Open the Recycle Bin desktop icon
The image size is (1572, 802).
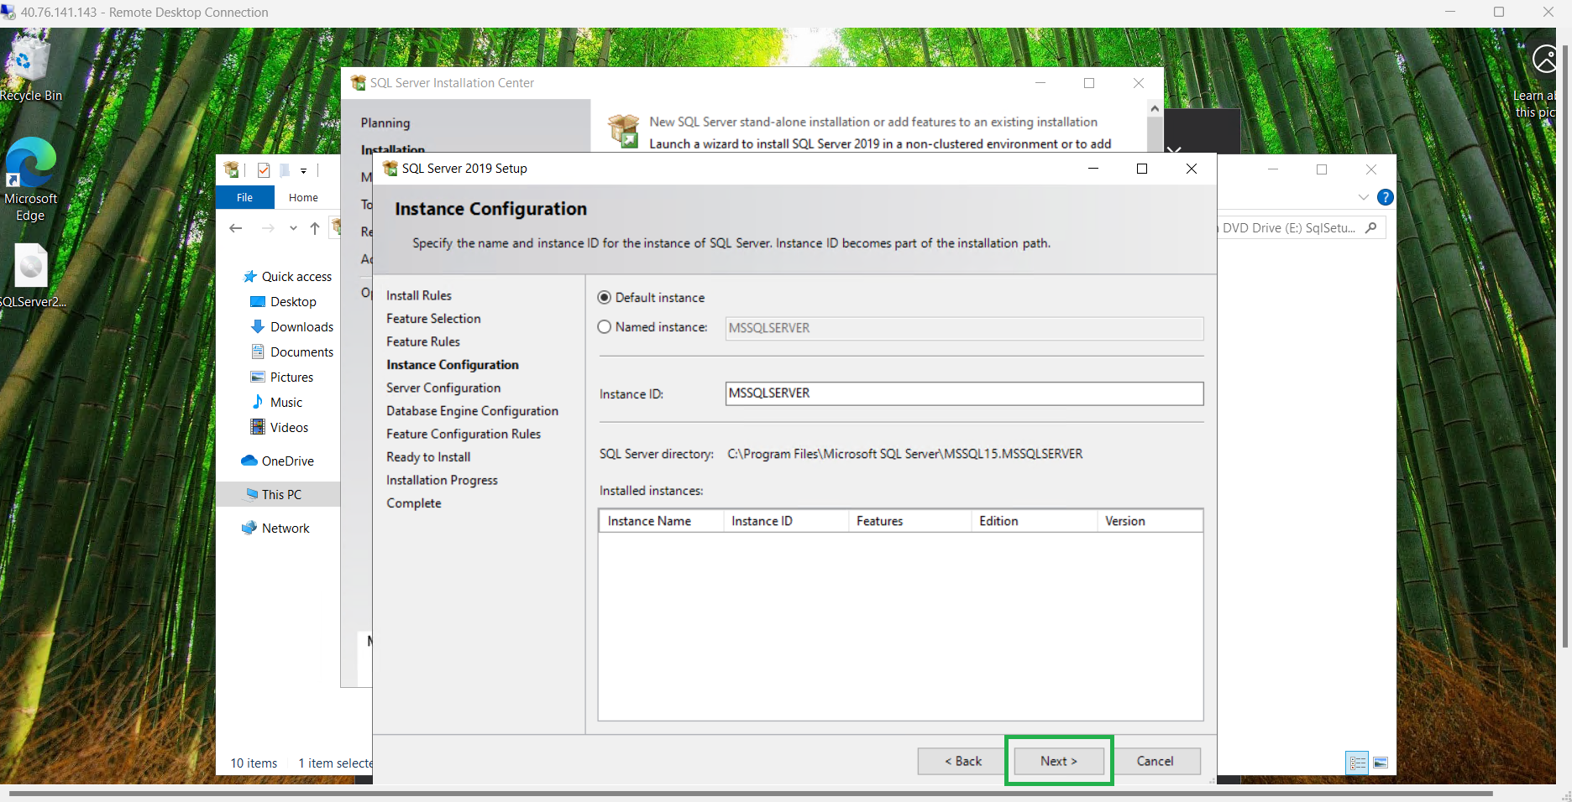pyautogui.click(x=30, y=68)
